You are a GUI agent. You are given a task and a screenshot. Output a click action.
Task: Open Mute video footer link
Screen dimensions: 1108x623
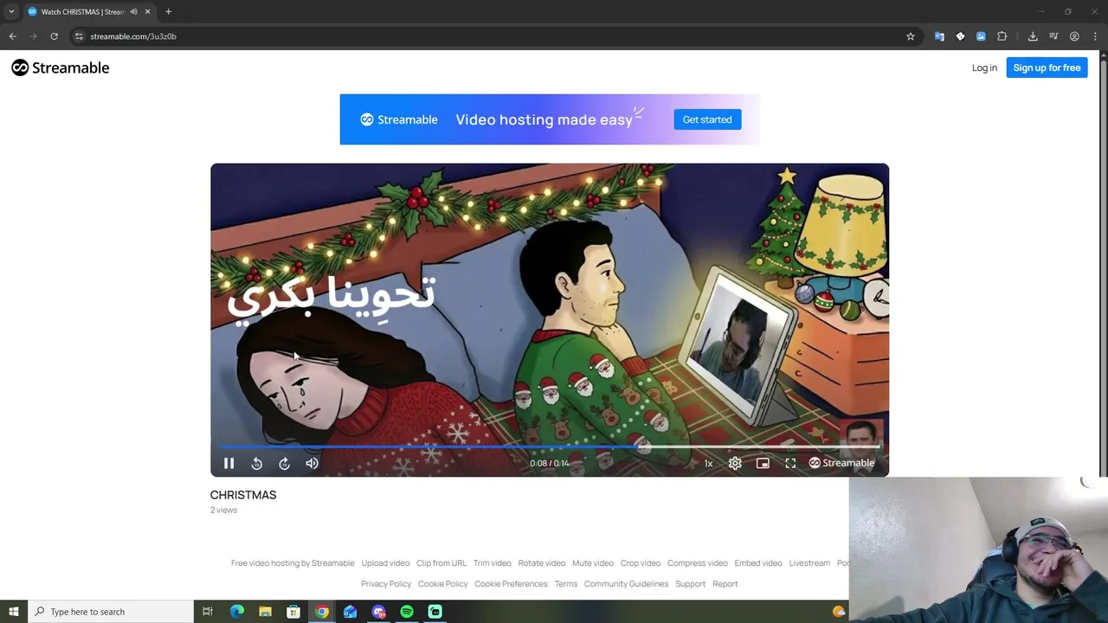[x=593, y=563]
